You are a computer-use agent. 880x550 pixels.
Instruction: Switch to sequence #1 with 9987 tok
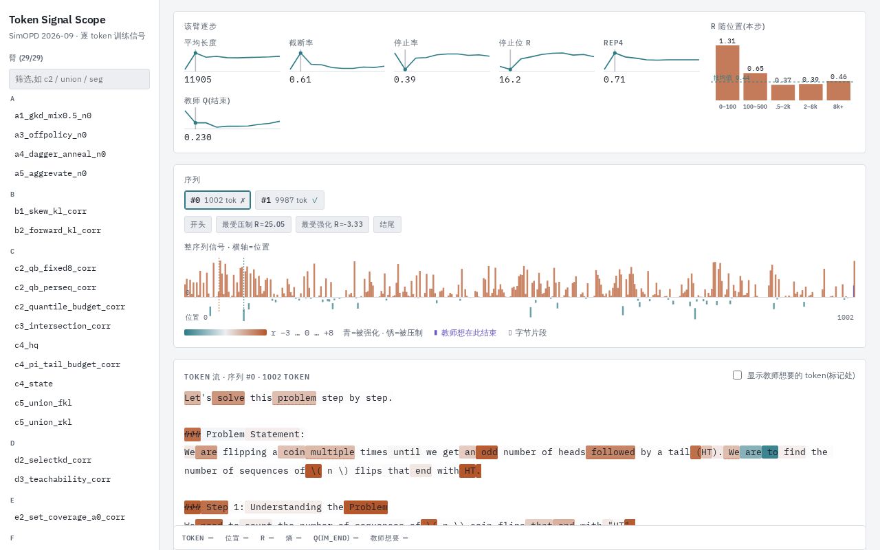click(x=289, y=200)
